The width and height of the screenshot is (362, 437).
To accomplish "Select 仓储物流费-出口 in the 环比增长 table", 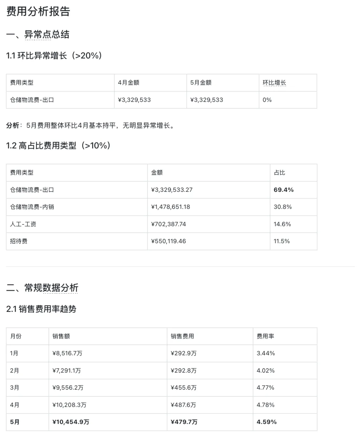I will [x=32, y=100].
